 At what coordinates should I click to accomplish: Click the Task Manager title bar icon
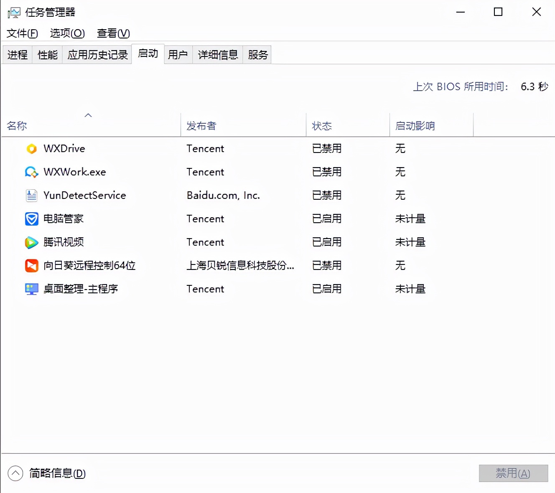point(13,12)
